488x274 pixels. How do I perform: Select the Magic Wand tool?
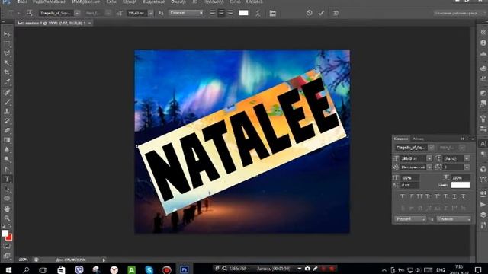point(7,62)
